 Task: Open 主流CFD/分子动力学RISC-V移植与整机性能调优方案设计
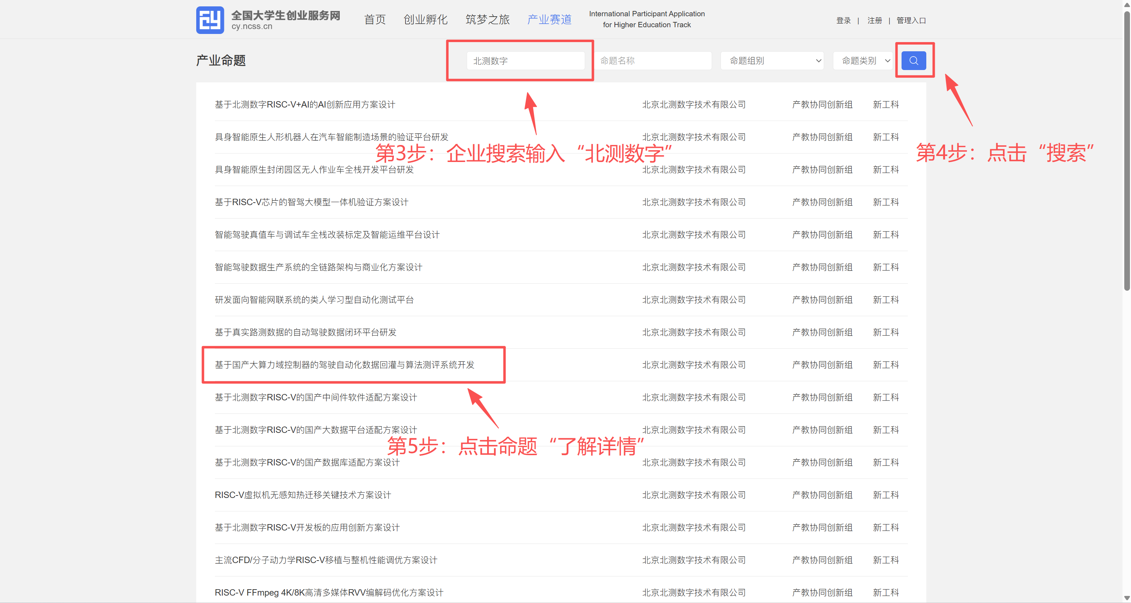click(x=326, y=559)
